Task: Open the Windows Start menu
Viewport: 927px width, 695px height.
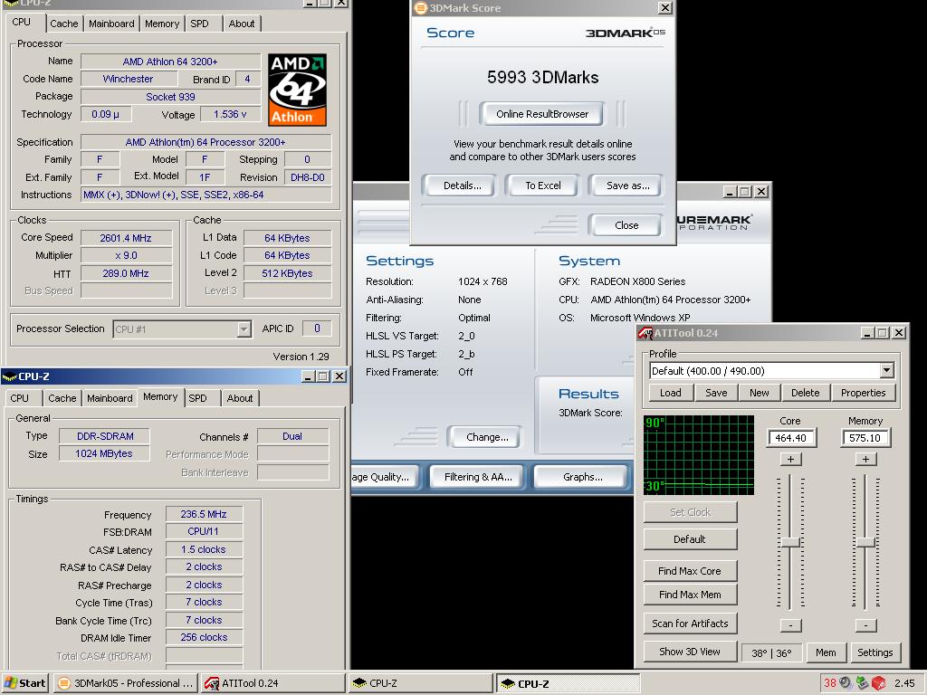Action: click(25, 683)
